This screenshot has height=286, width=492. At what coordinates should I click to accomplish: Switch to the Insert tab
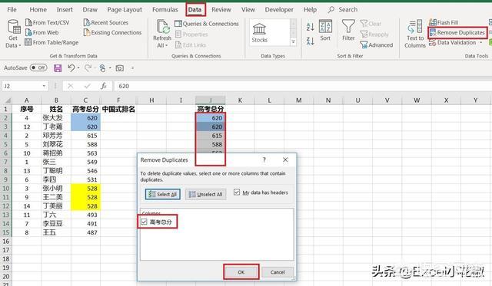65,10
